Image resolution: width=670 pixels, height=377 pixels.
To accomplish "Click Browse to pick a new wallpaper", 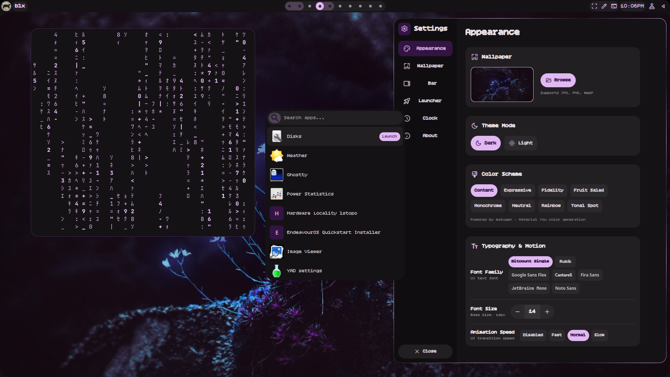I will coord(558,80).
